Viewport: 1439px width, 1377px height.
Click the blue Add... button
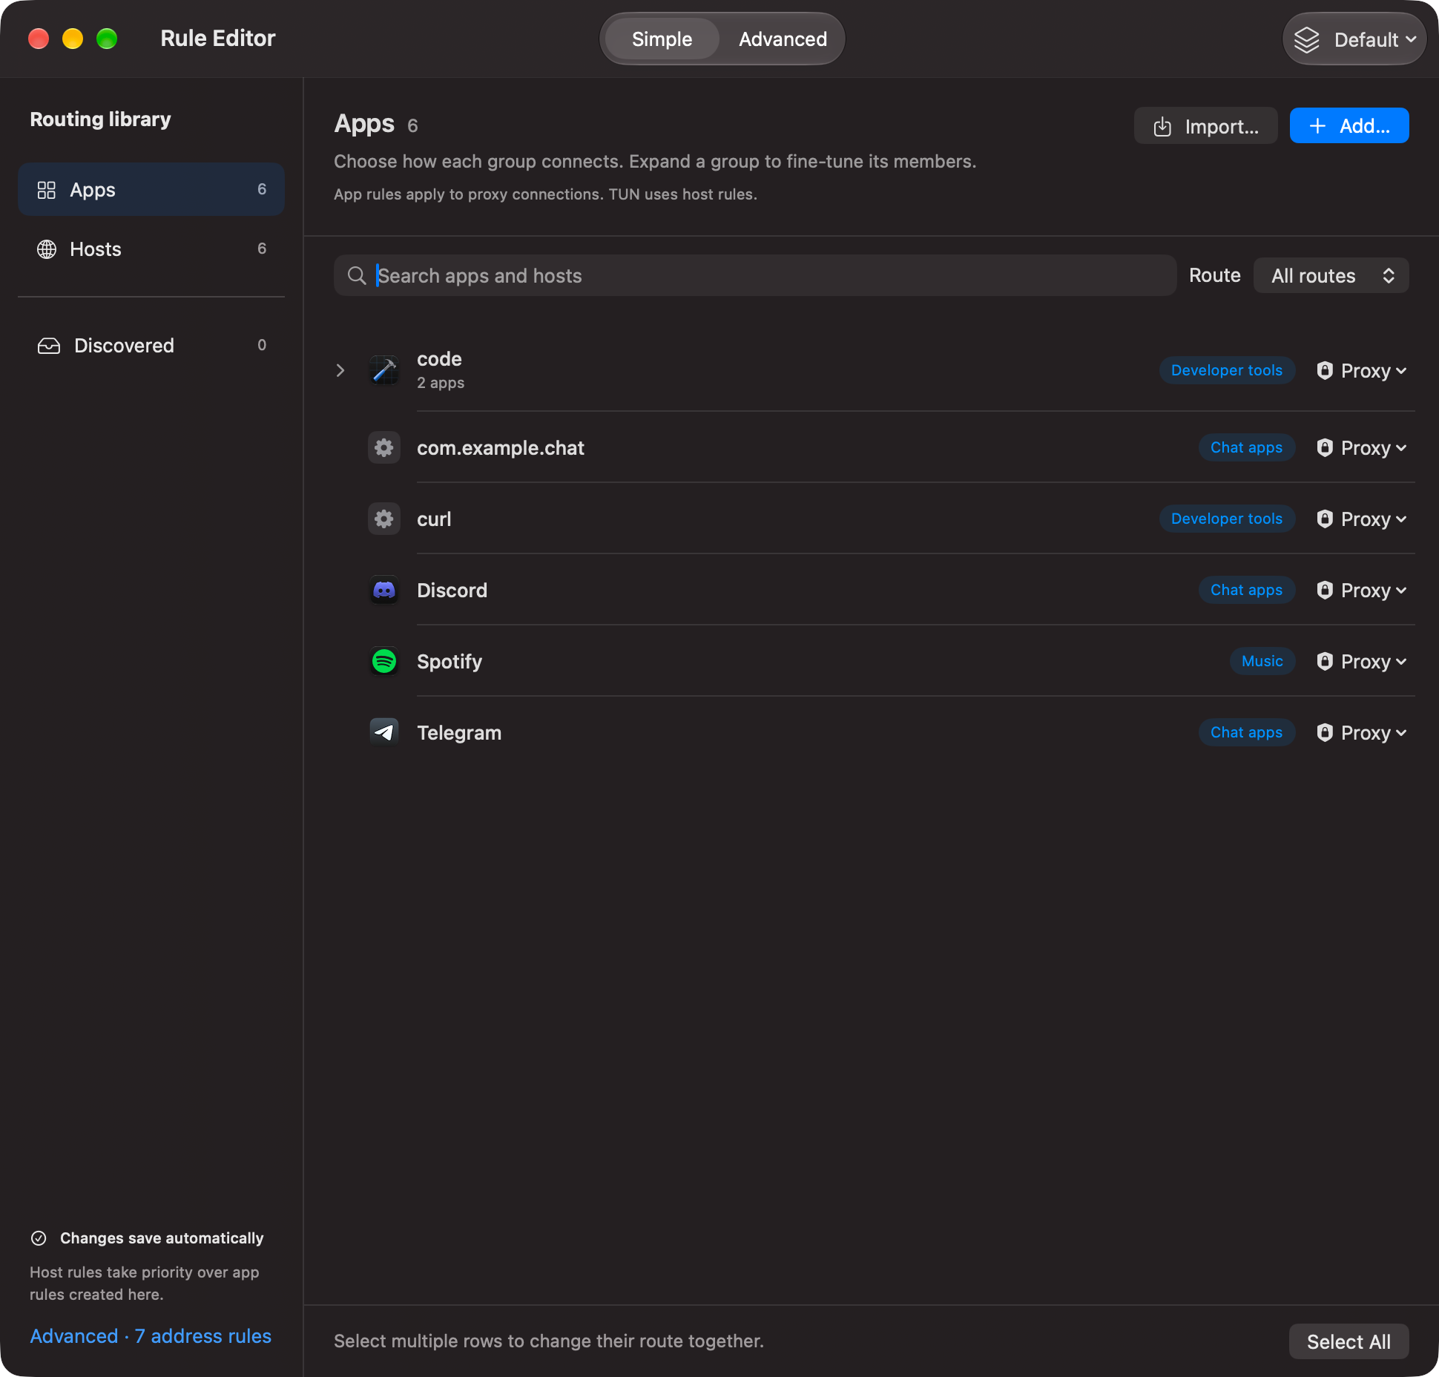pyautogui.click(x=1349, y=125)
